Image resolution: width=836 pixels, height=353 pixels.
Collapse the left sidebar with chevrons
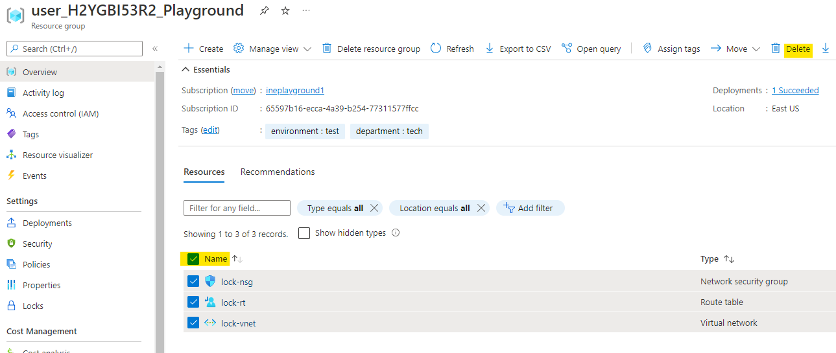(x=155, y=49)
